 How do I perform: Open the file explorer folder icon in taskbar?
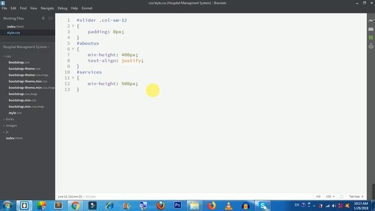click(195, 206)
